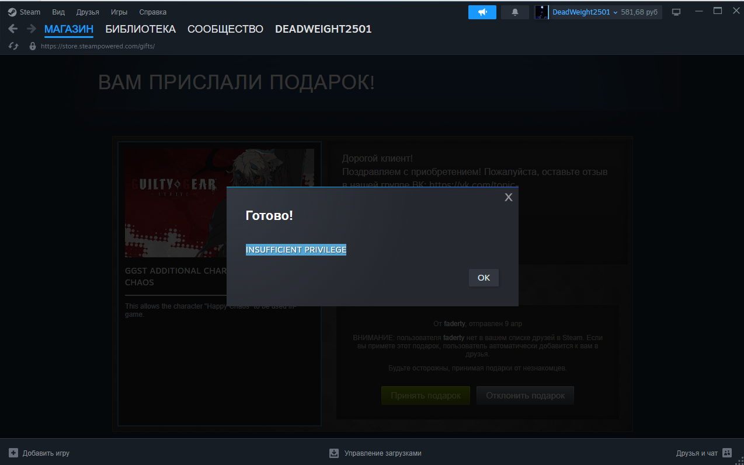The height and width of the screenshot is (465, 744).
Task: Switch to the БИБЛИОТЕКА tab
Action: click(140, 29)
